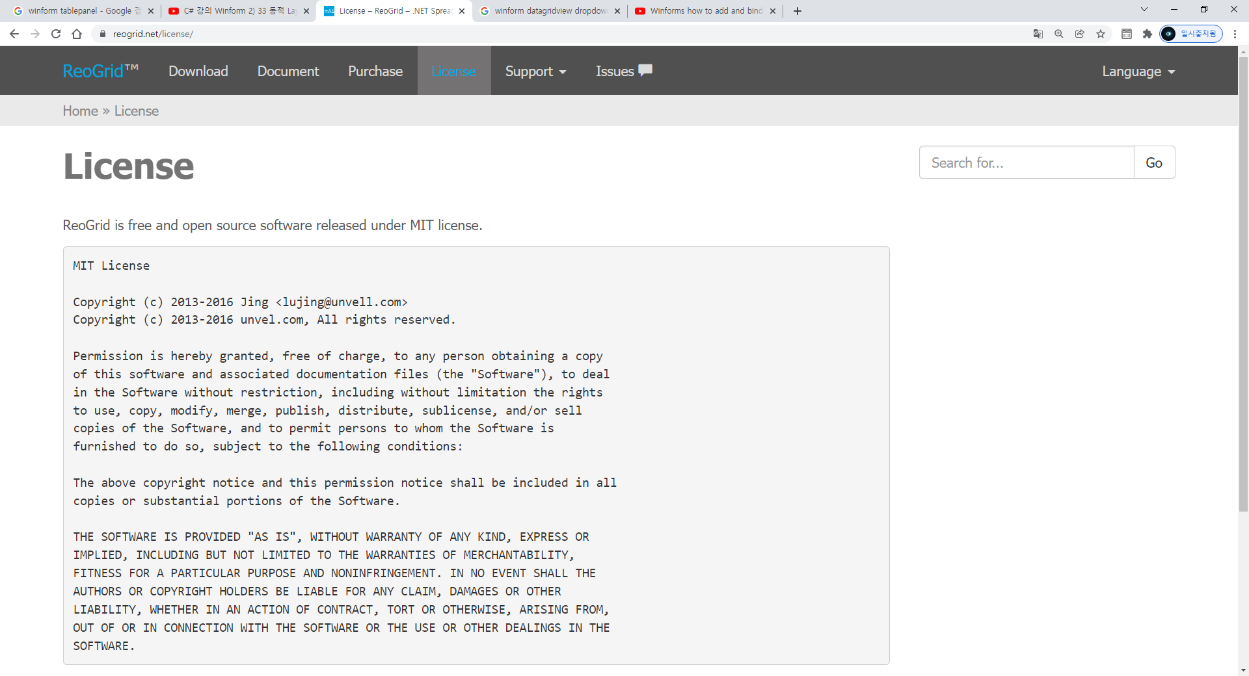The height and width of the screenshot is (676, 1249).
Task: Focus the Search for... input field
Action: tap(1027, 162)
